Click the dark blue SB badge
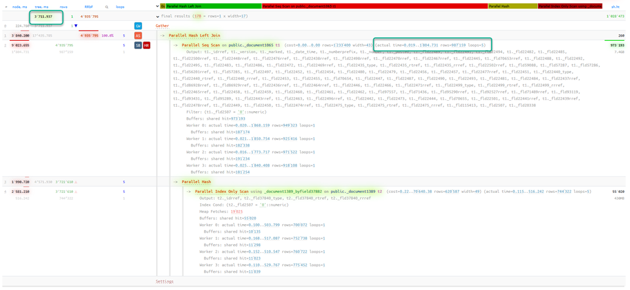 click(x=138, y=45)
